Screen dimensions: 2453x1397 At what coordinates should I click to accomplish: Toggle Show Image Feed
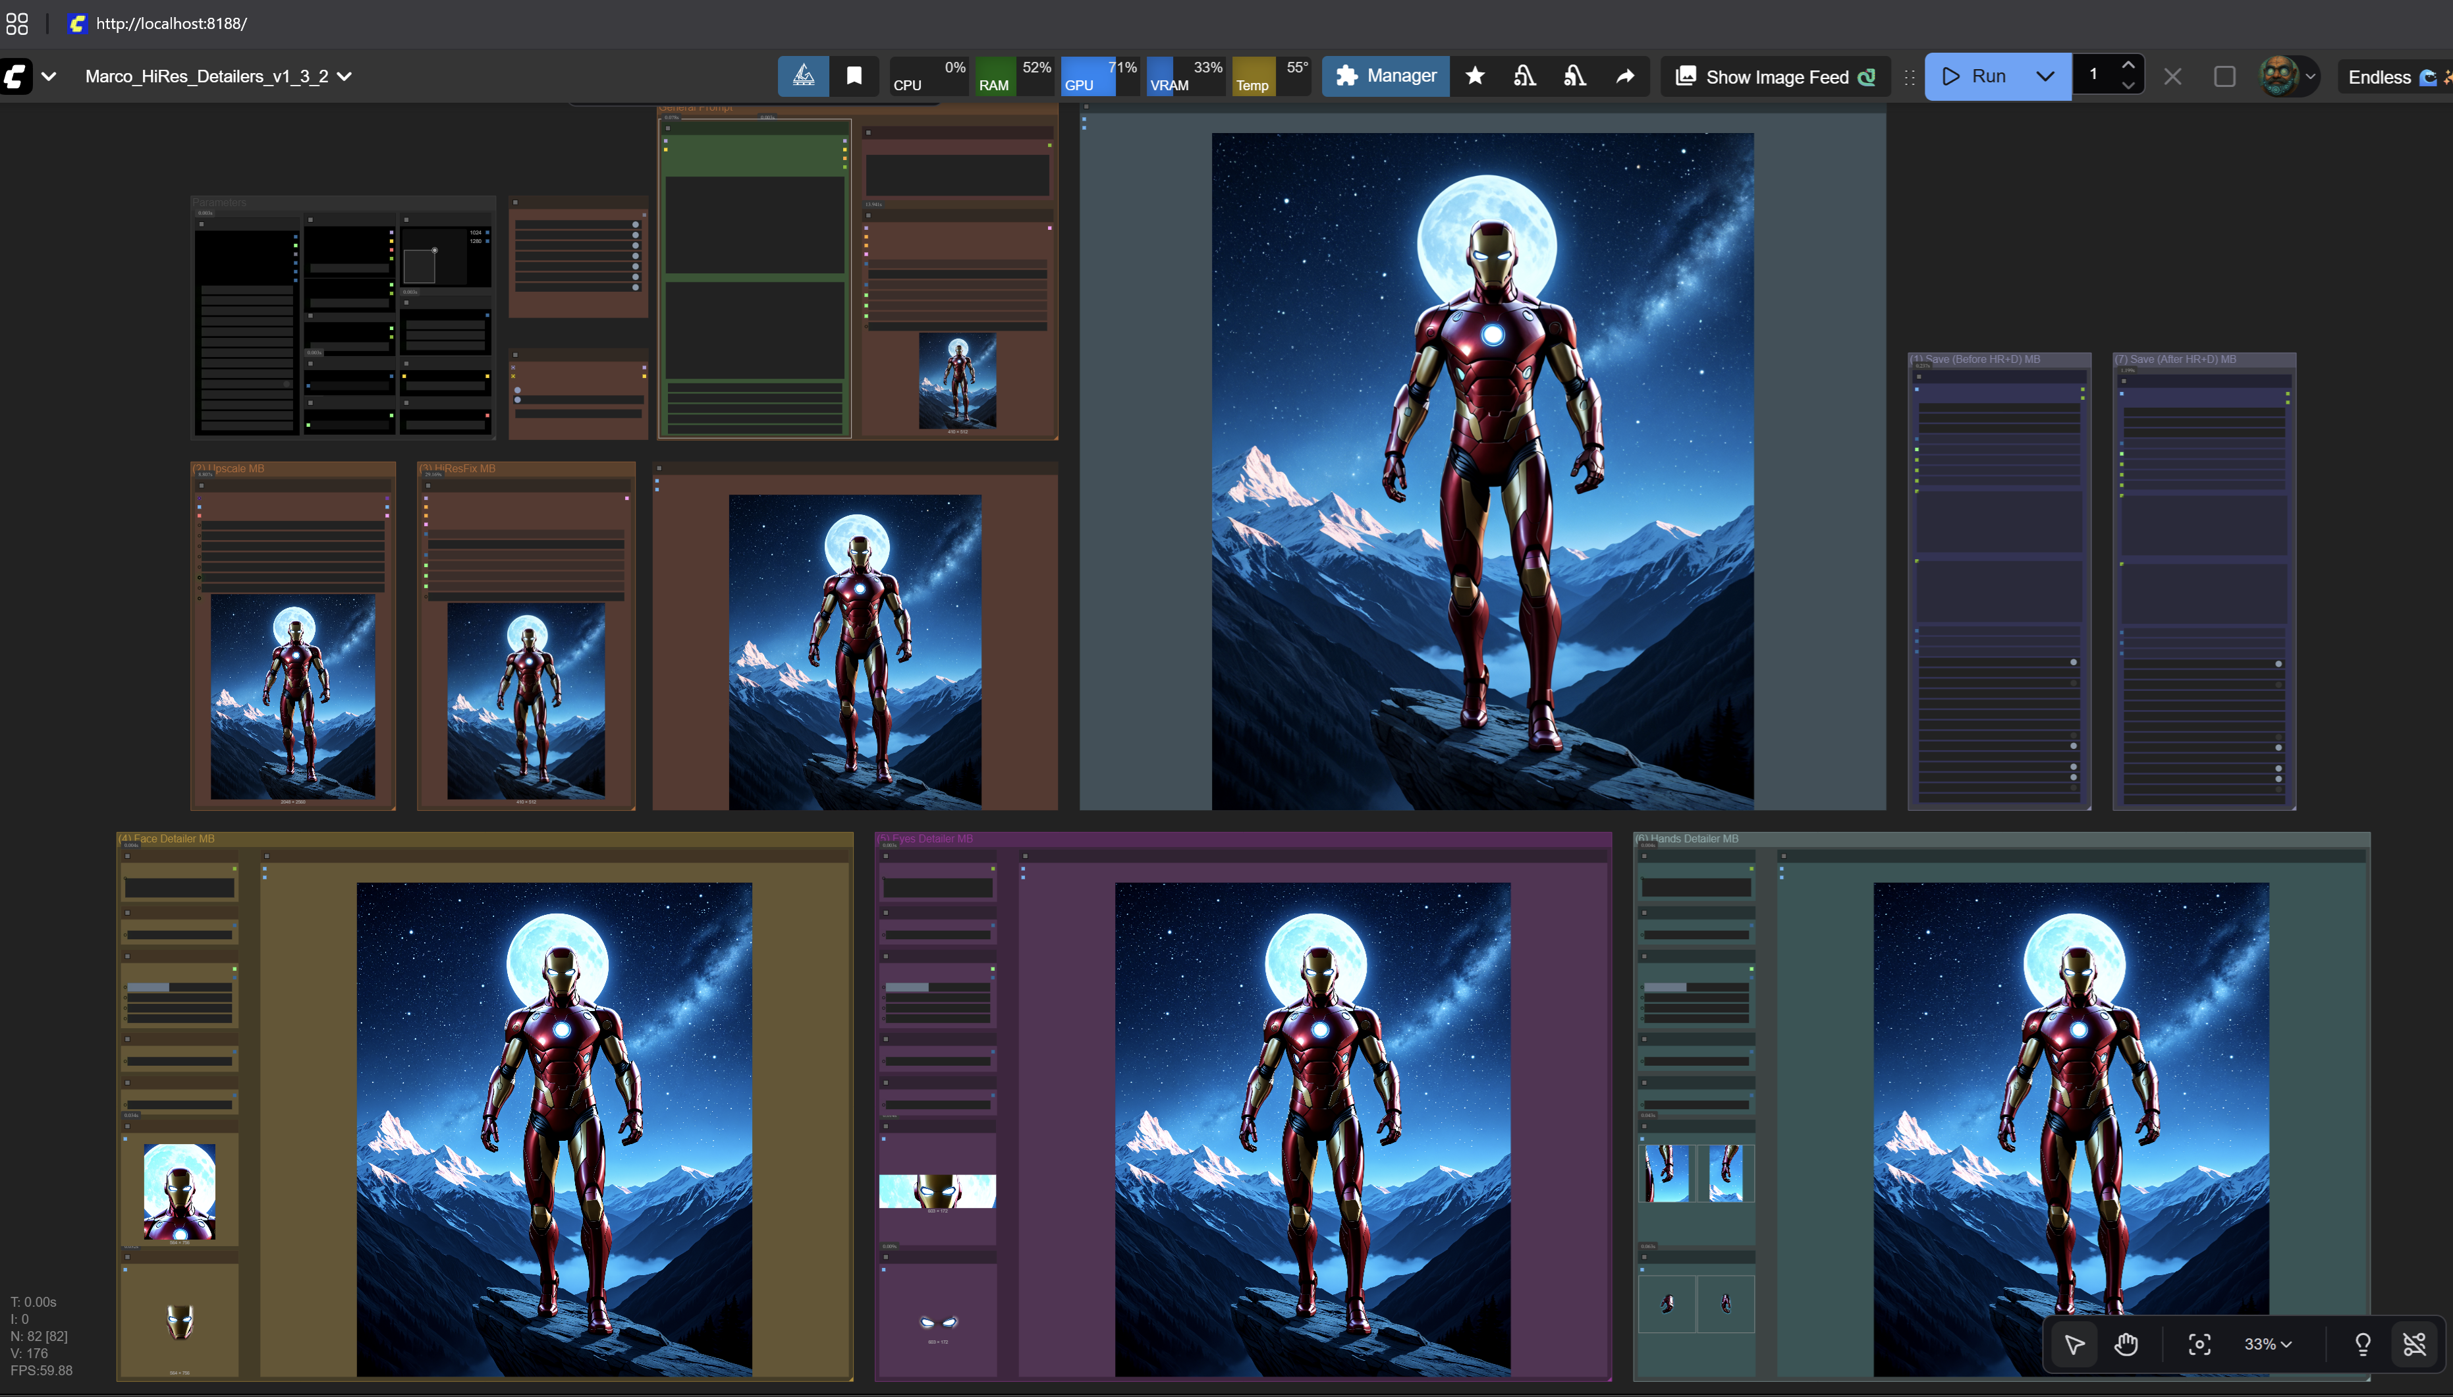click(1776, 77)
